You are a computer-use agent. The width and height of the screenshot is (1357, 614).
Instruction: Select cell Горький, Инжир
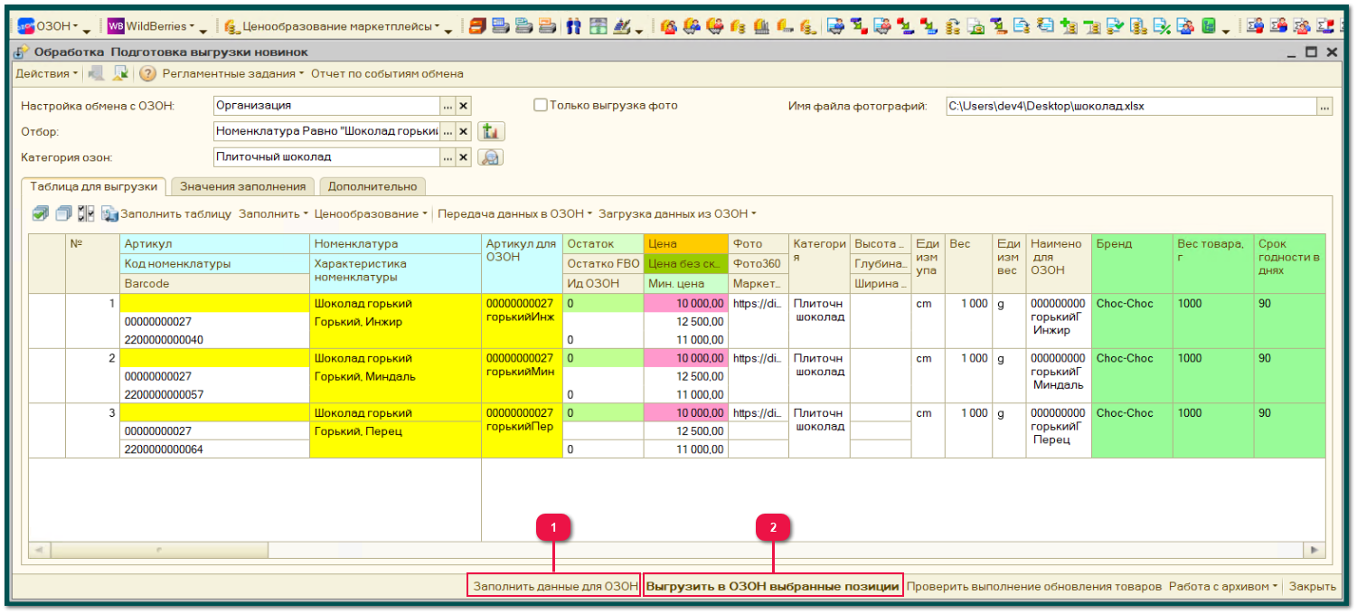coord(396,321)
